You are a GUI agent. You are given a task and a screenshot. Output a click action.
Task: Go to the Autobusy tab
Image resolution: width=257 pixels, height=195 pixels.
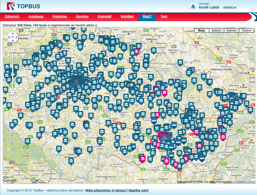coord(36,16)
